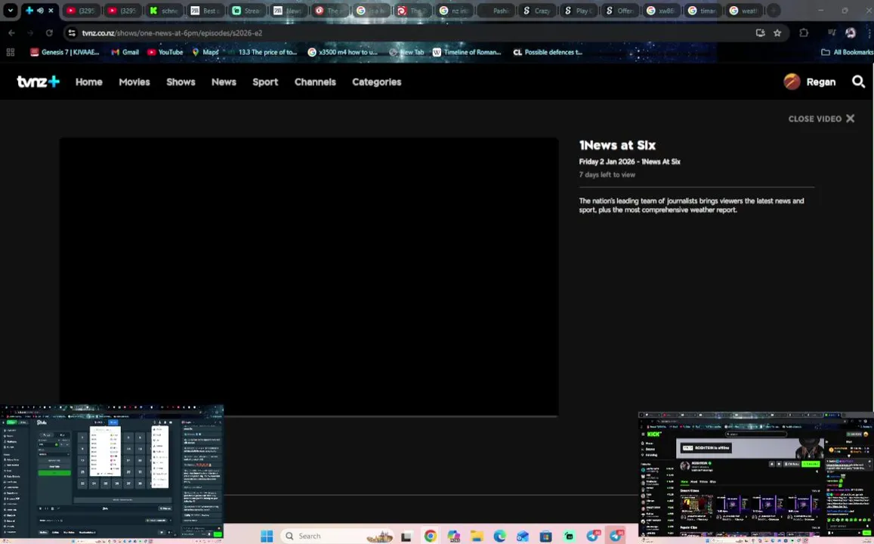
Task: Switch to the 'Strea' browser tab
Action: 247,11
